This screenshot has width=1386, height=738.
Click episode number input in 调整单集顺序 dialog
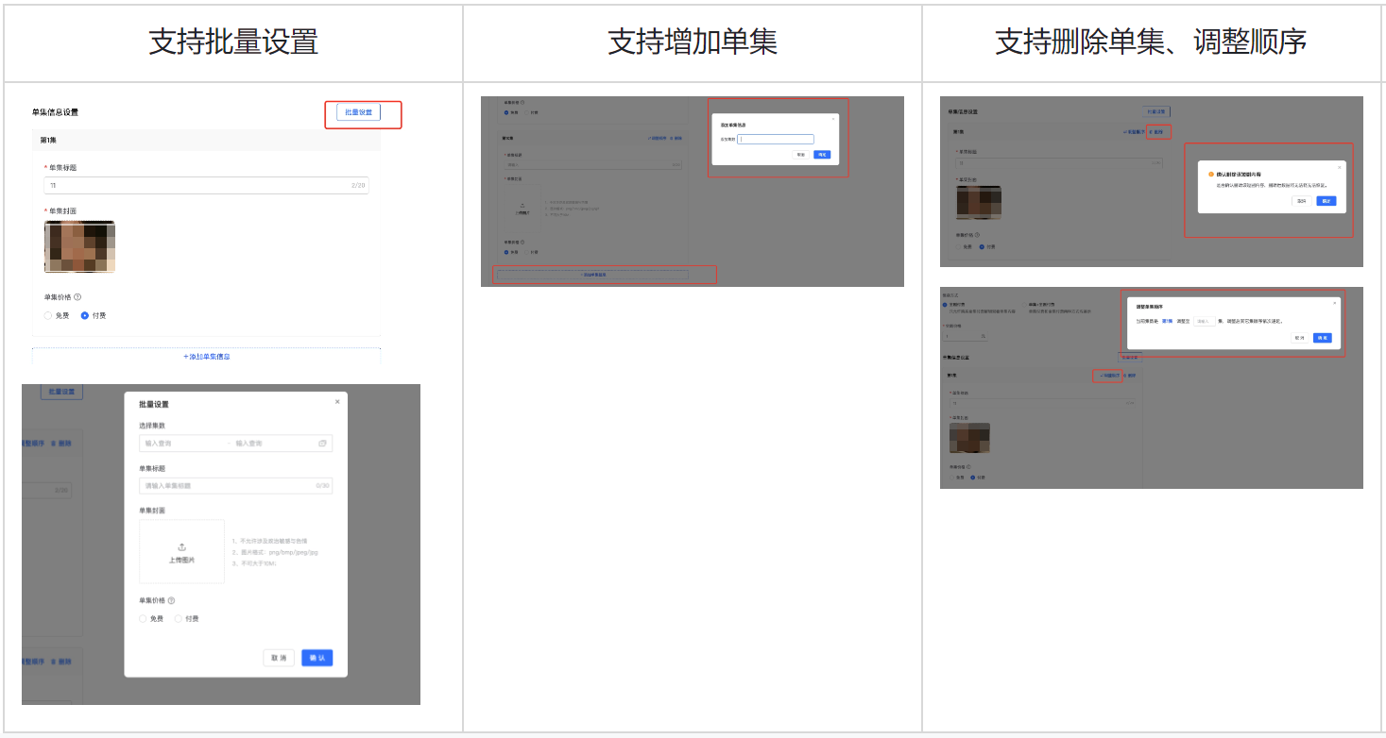coord(1205,321)
